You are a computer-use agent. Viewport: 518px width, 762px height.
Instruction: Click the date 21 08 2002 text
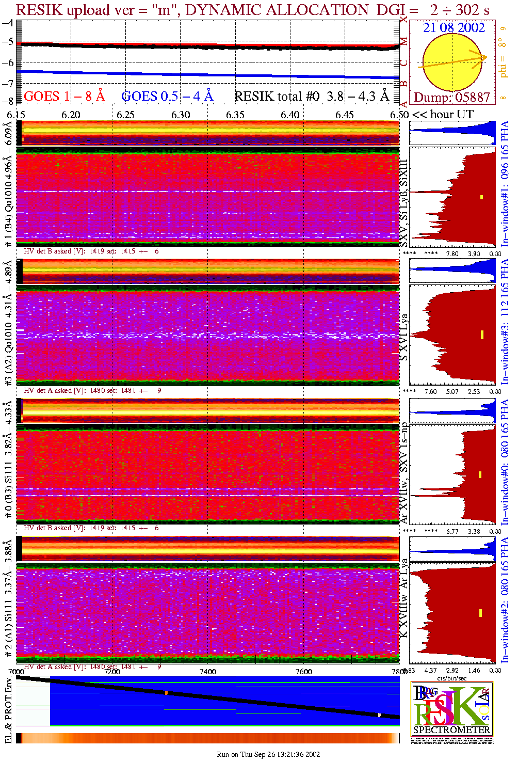point(454,28)
